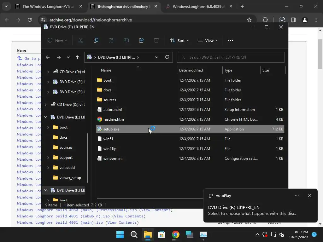This screenshot has width=323, height=242.
Task: Open Chrome side panel icon
Action: pos(293,20)
